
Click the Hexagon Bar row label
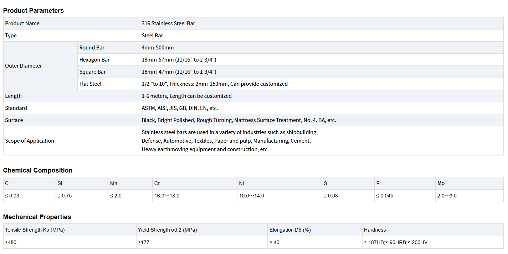point(94,60)
